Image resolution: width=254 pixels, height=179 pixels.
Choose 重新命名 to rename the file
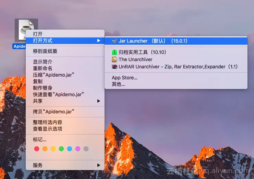[x=65, y=68]
